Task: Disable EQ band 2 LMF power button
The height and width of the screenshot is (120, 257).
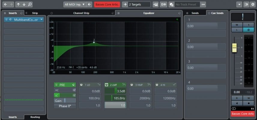Action: coord(107,85)
